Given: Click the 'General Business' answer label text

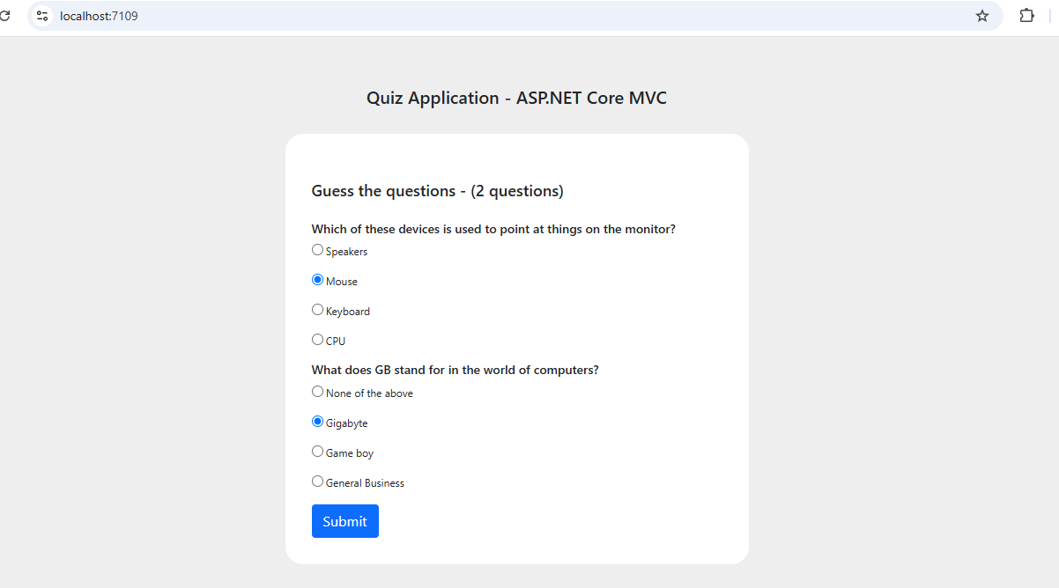Looking at the screenshot, I should click(365, 483).
